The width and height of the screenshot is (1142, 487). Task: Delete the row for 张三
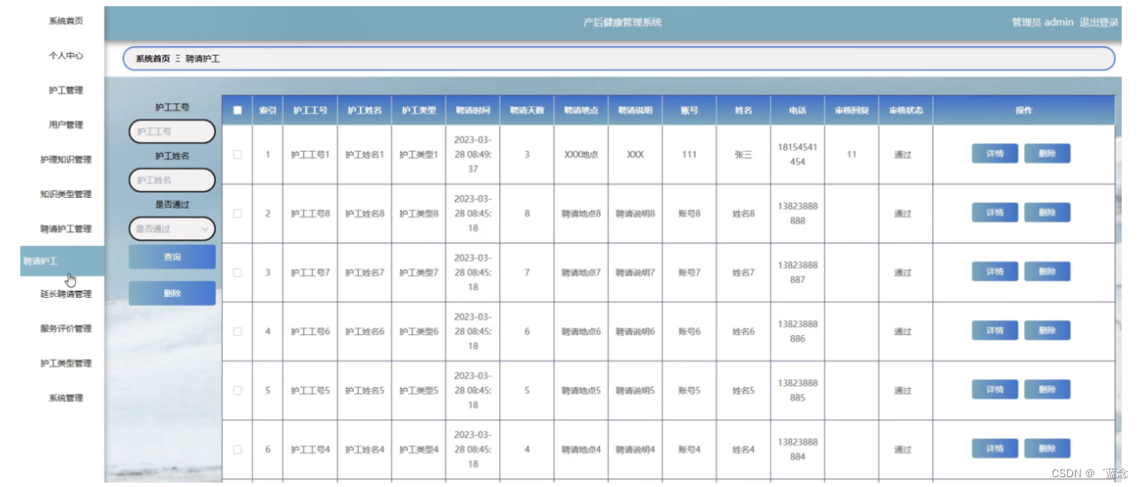click(1047, 154)
